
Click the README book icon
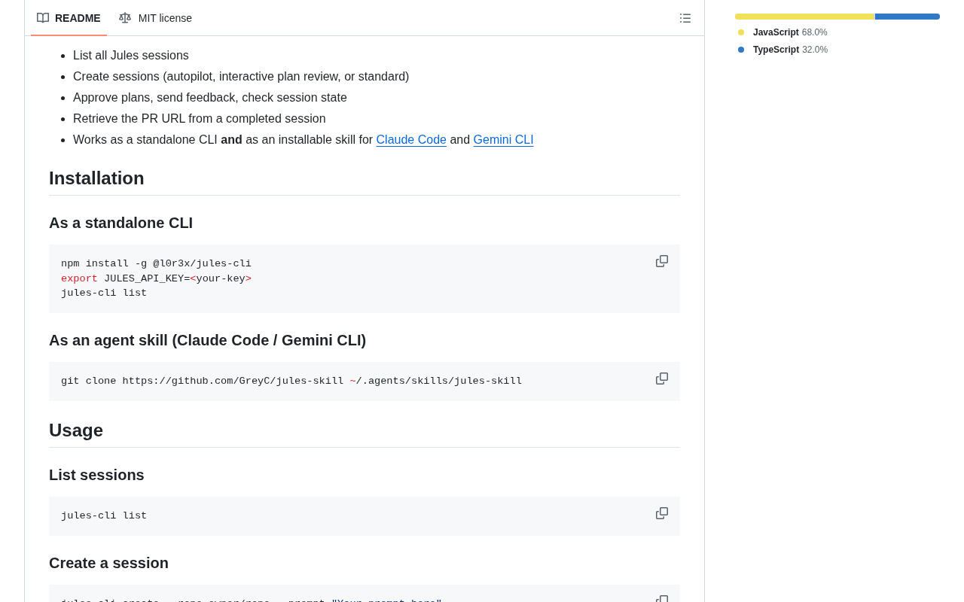43,18
